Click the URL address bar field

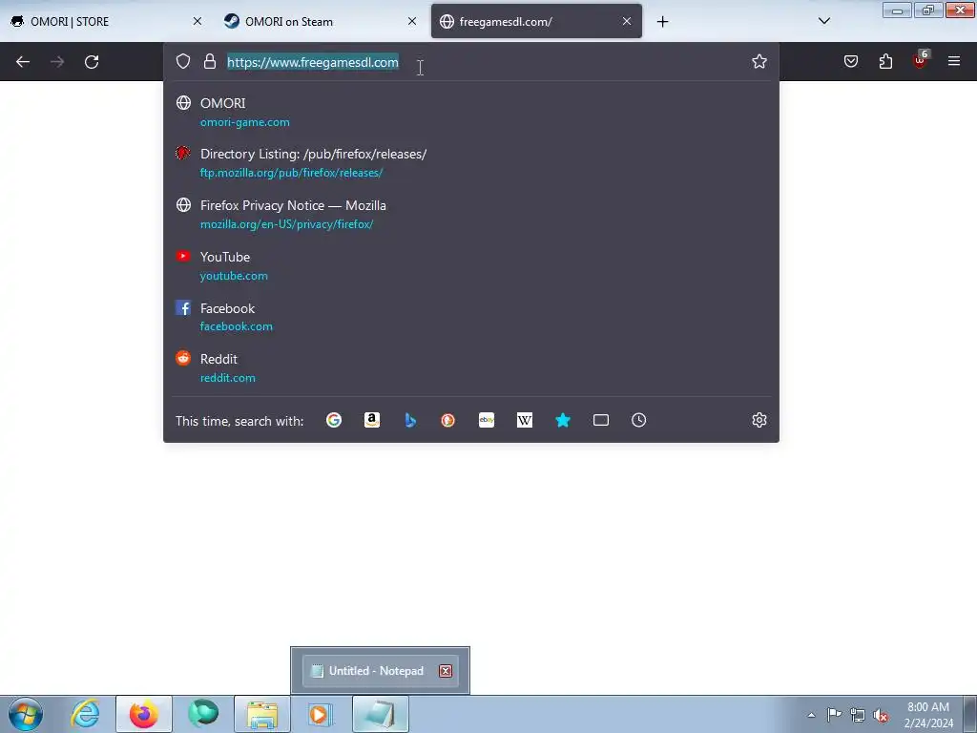[470, 62]
